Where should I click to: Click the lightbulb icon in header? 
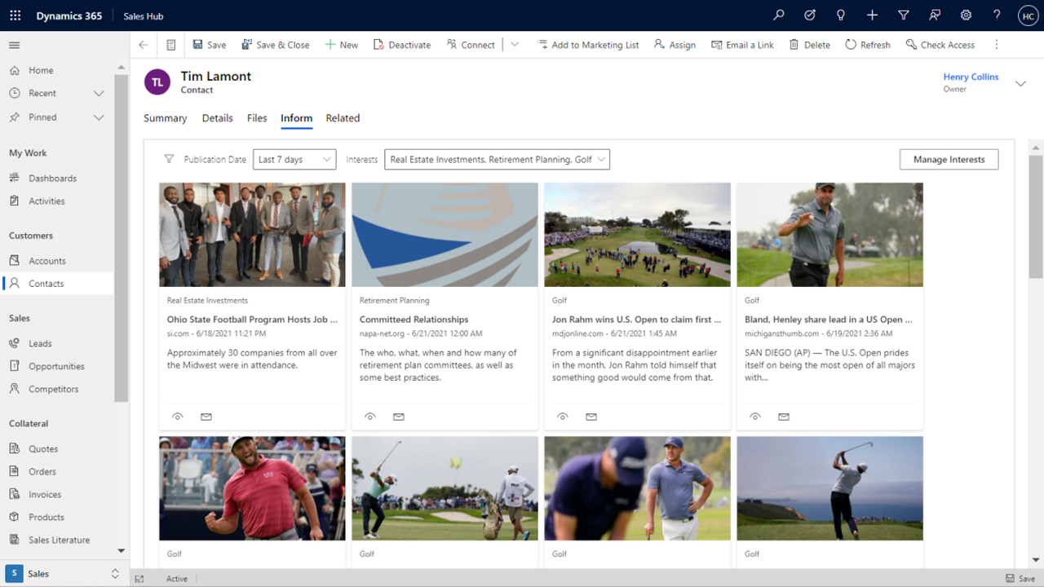click(x=841, y=15)
